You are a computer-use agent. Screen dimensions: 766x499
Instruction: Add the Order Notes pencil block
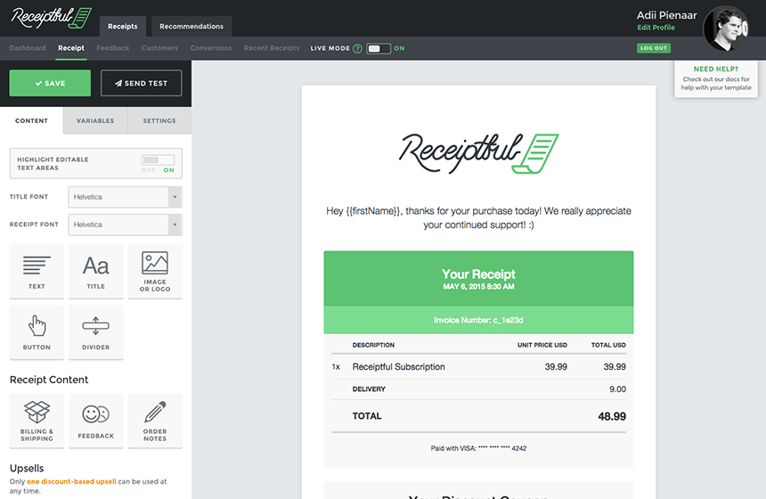point(155,421)
